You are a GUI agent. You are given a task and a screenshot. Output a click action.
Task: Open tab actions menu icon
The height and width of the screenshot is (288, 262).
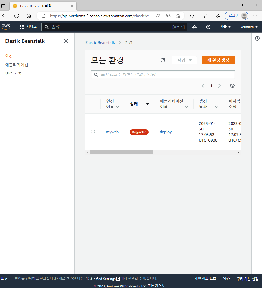(3, 6)
